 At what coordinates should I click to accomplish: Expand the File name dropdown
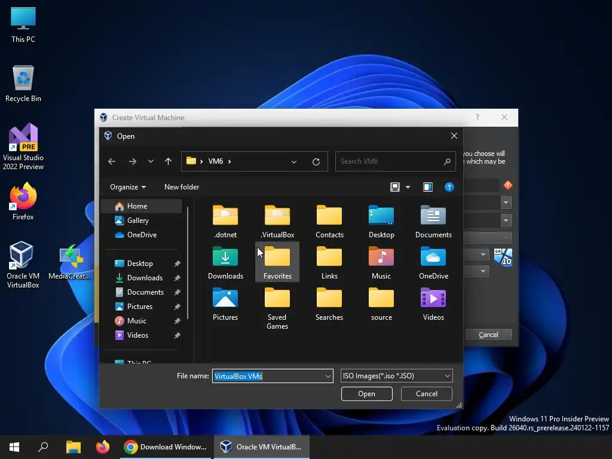[328, 377]
